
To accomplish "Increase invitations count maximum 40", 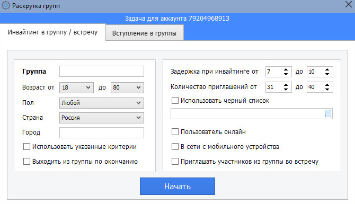I will (x=327, y=85).
